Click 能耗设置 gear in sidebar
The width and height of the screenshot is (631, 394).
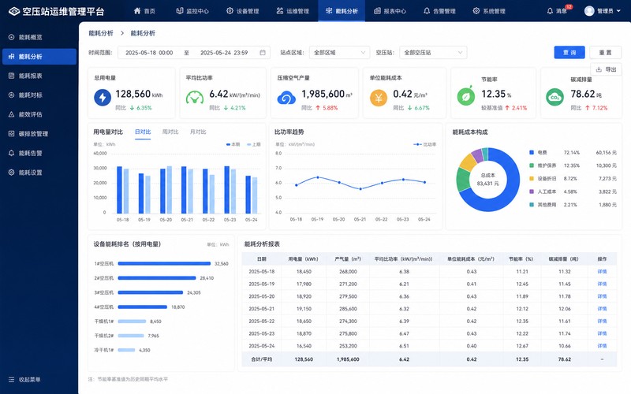(12, 172)
